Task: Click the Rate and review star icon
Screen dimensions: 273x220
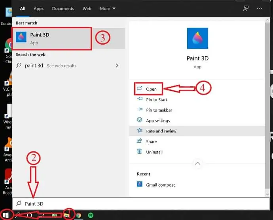Action: [140, 130]
